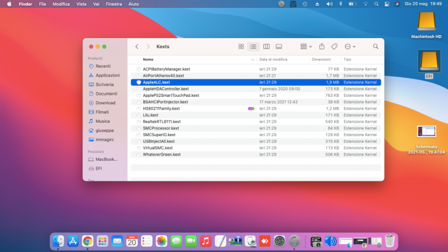
Task: Open Applicazioni in the sidebar
Action: (107, 75)
